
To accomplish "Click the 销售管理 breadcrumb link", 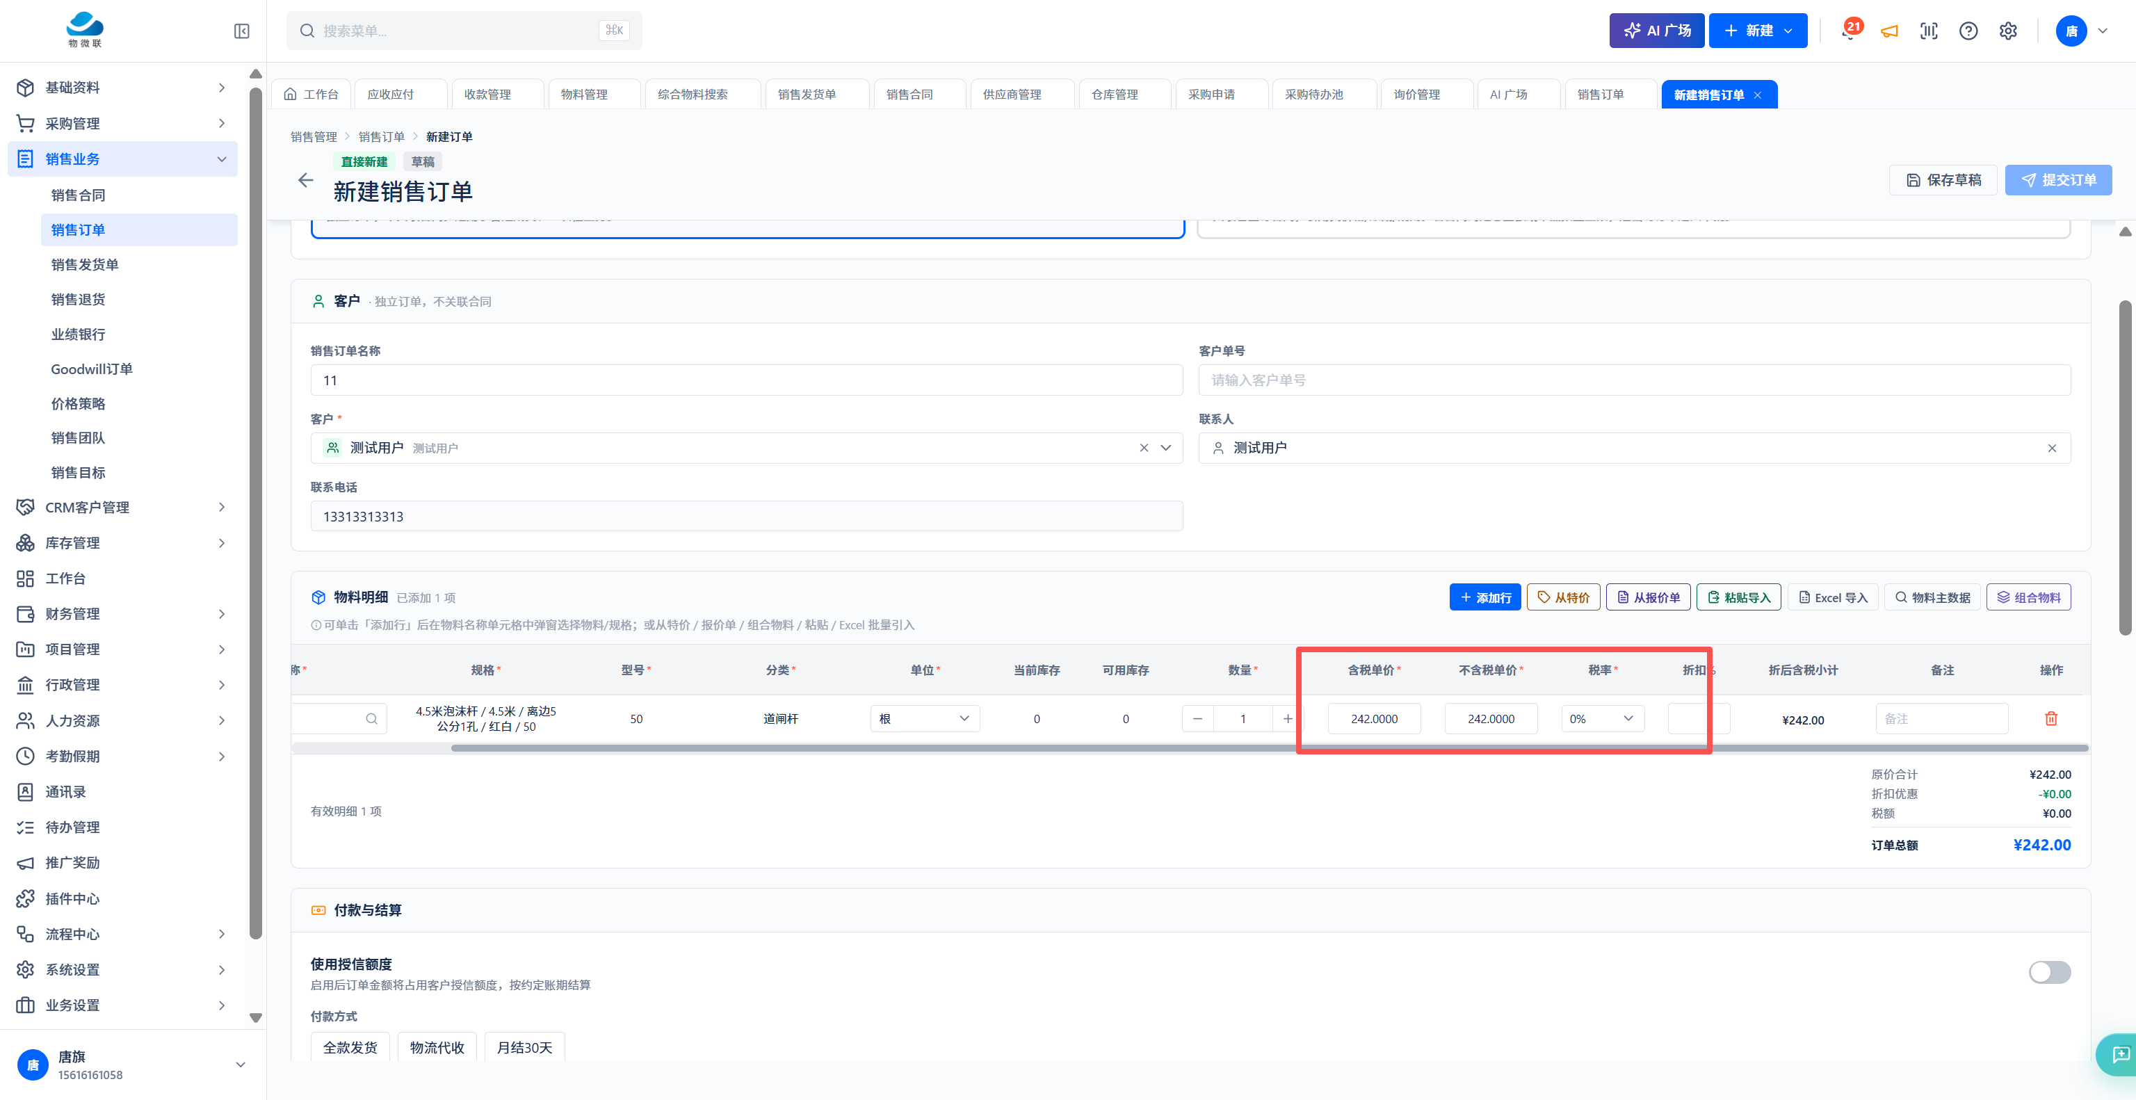I will (x=314, y=137).
